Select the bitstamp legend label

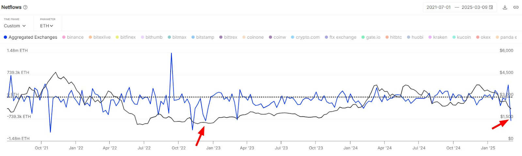(x=205, y=37)
